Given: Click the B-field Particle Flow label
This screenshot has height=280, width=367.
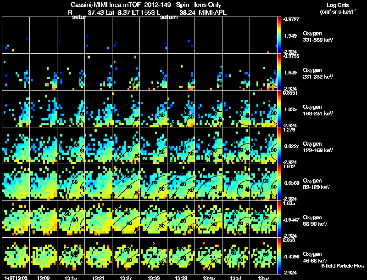Looking at the screenshot, I should tap(343, 266).
